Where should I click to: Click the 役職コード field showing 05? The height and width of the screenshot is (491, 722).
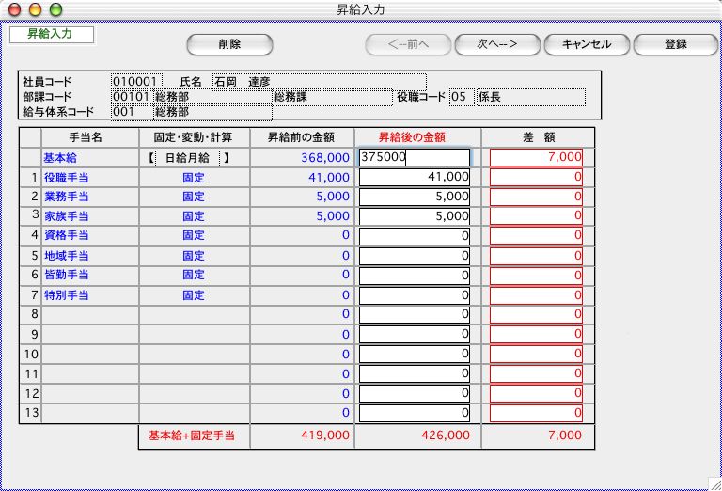461,96
